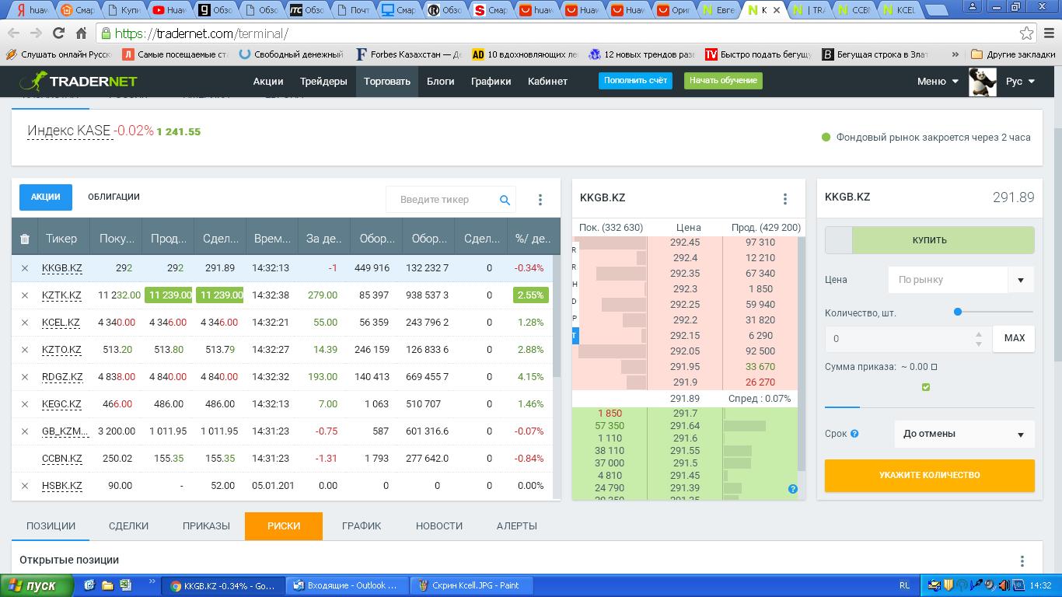This screenshot has width=1062, height=597.
Task: Remove KZTO.KZ row with its X icon
Action: coord(25,350)
